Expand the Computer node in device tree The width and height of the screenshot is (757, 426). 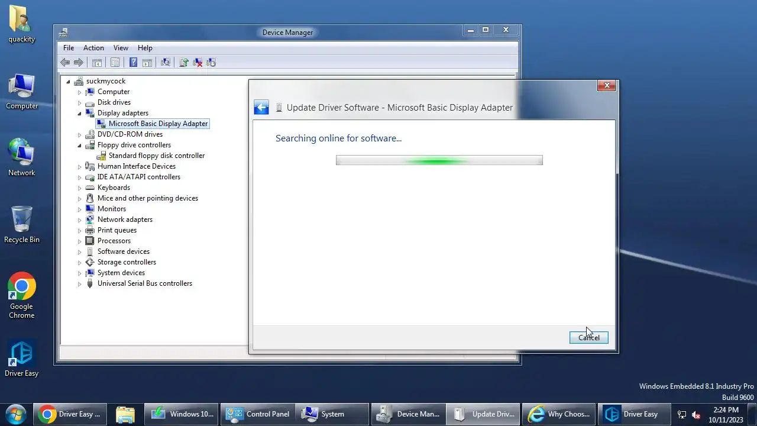tap(79, 92)
